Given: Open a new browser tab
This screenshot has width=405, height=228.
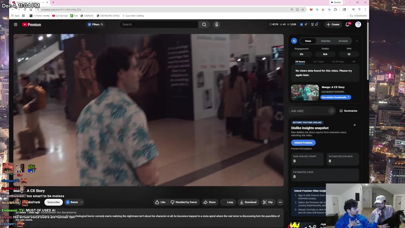Looking at the screenshot, I should point(53,3).
